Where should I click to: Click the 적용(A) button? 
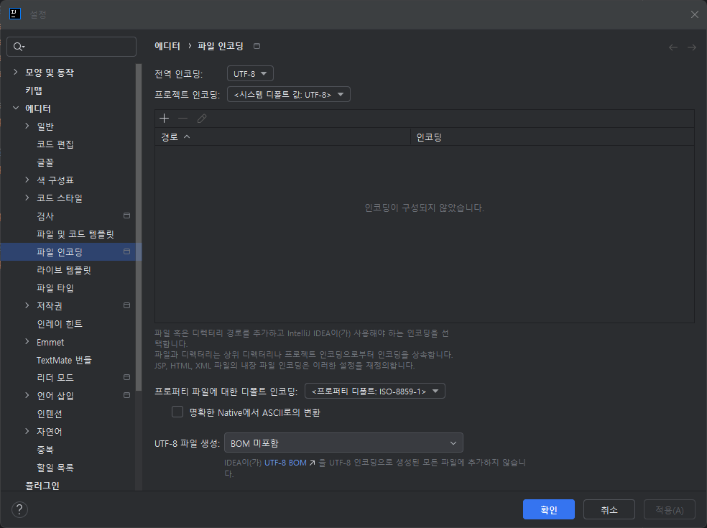tap(670, 509)
